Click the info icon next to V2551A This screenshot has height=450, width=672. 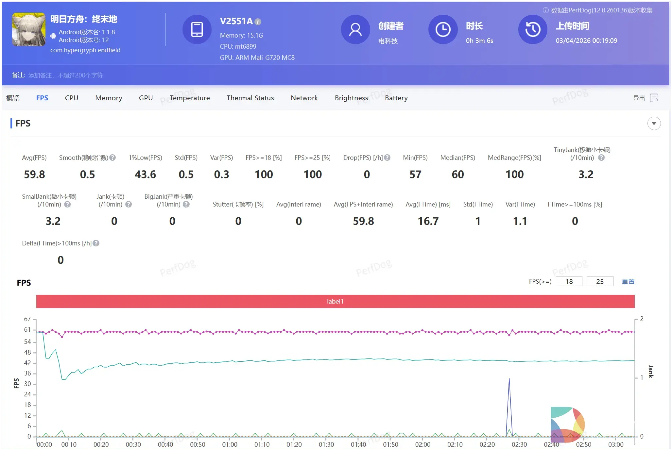point(258,22)
